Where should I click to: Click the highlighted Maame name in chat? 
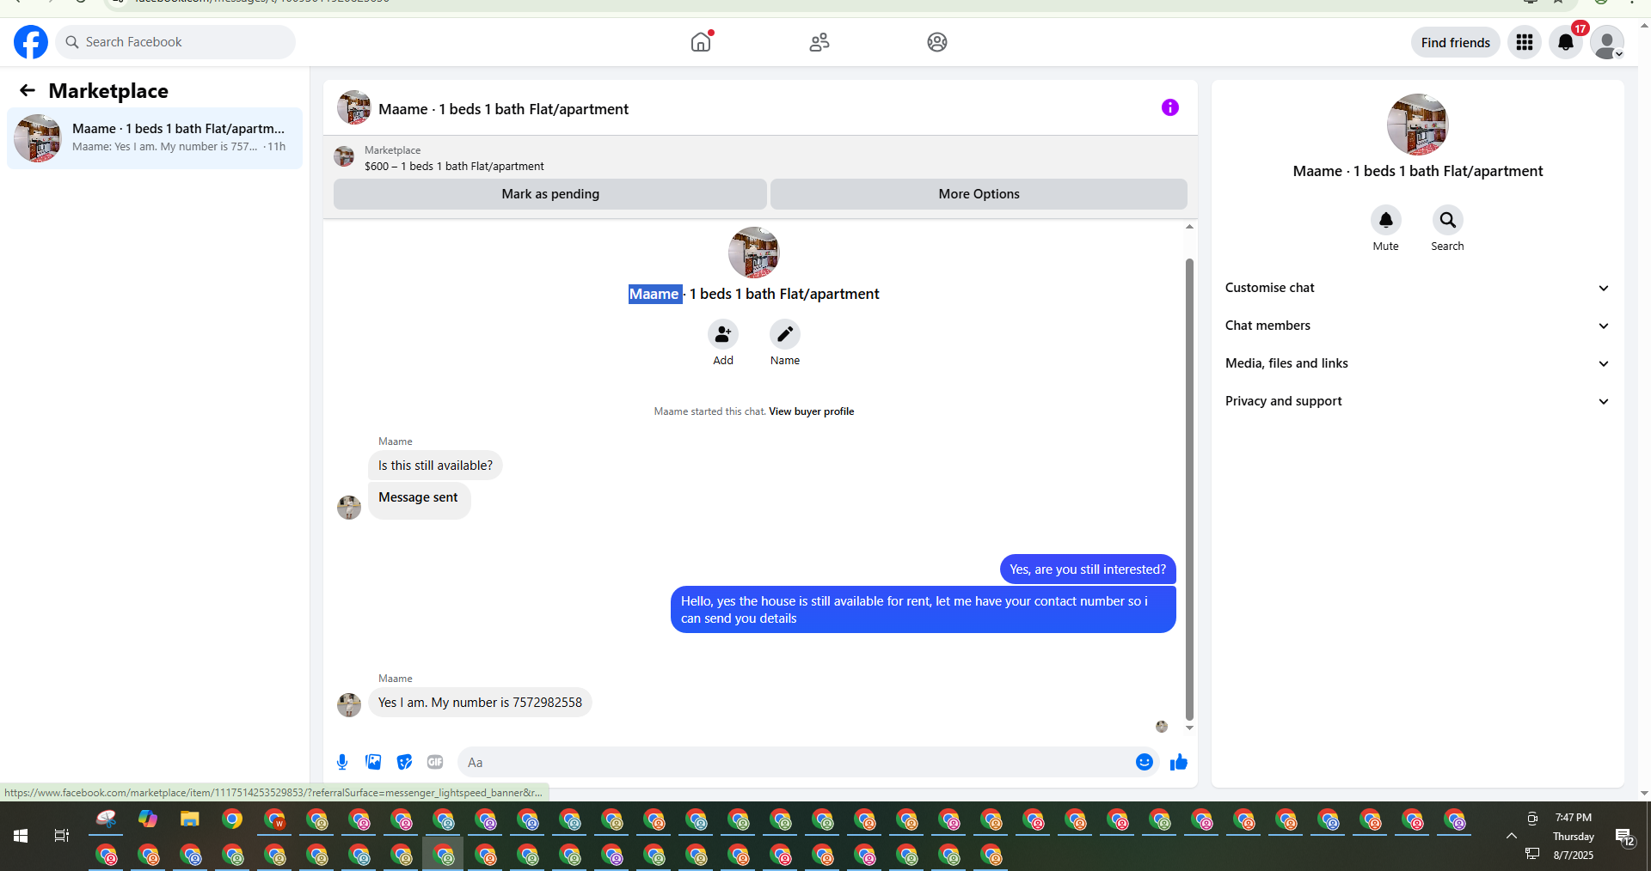655,294
